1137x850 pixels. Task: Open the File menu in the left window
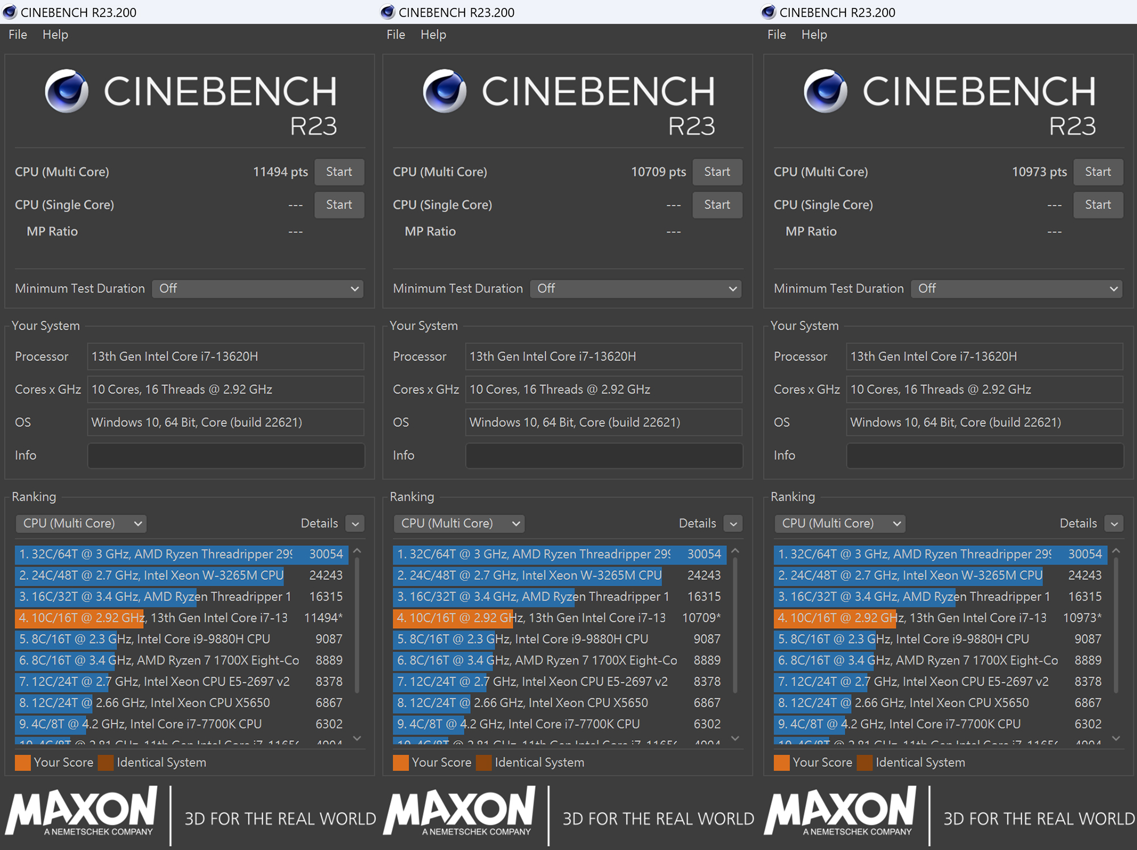(x=18, y=35)
